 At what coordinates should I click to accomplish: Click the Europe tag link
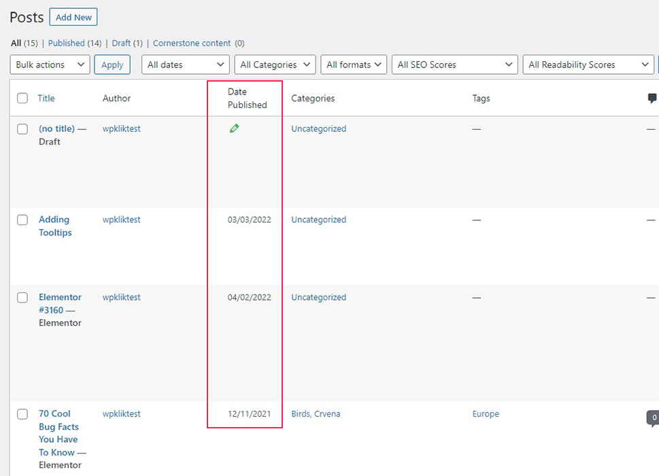coord(486,414)
